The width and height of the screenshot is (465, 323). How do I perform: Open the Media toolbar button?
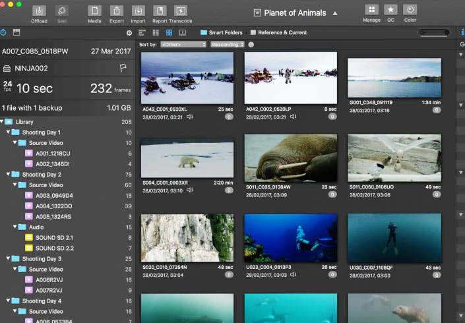click(x=94, y=11)
